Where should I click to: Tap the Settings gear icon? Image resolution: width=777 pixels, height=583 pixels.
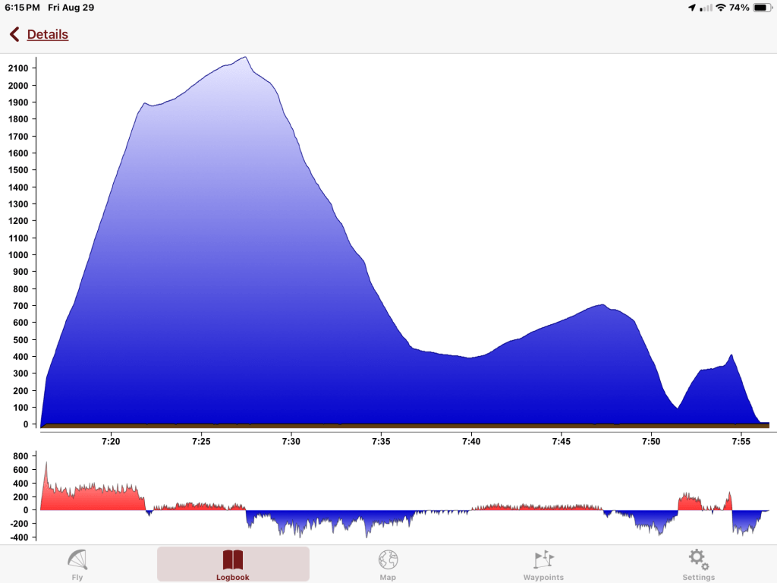(698, 559)
